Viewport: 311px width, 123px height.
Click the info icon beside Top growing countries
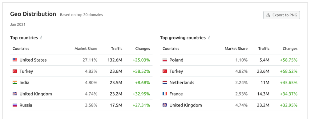point(209,38)
